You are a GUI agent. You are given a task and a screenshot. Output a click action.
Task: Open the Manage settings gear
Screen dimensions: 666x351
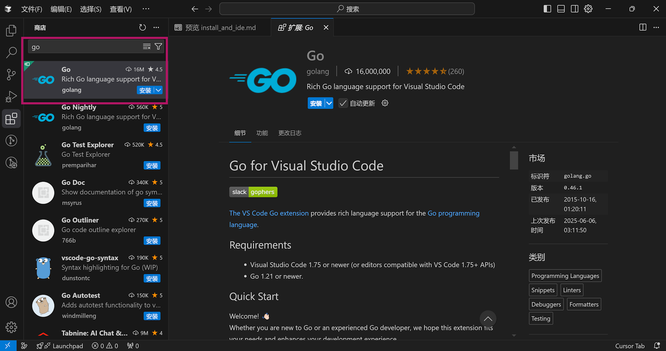(x=11, y=327)
